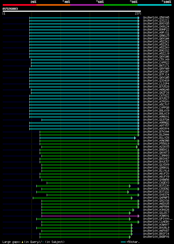Select the UniRef100_A5Z2K1 label

(156, 45)
